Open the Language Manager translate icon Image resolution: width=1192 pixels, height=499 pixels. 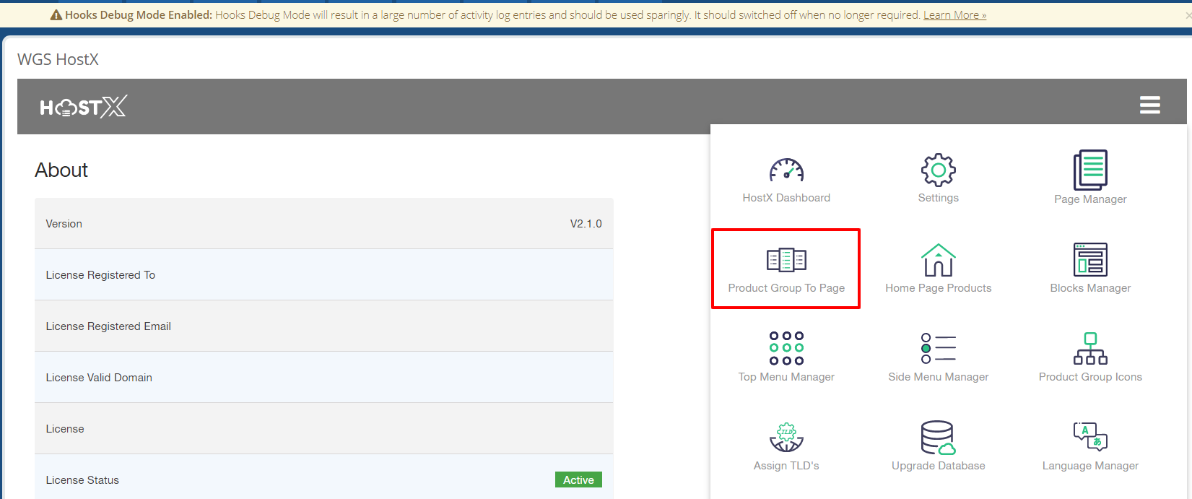(x=1090, y=436)
